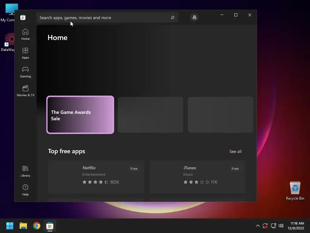
Task: Launch Google Chrome from taskbar
Action: [x=37, y=226]
